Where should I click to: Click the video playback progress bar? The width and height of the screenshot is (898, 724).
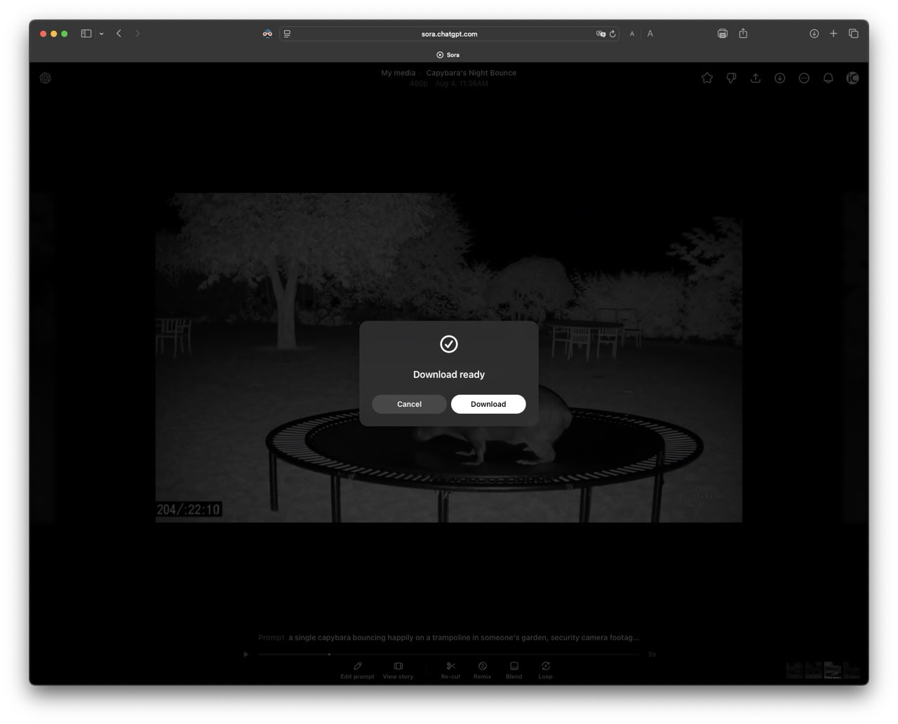tap(449, 654)
